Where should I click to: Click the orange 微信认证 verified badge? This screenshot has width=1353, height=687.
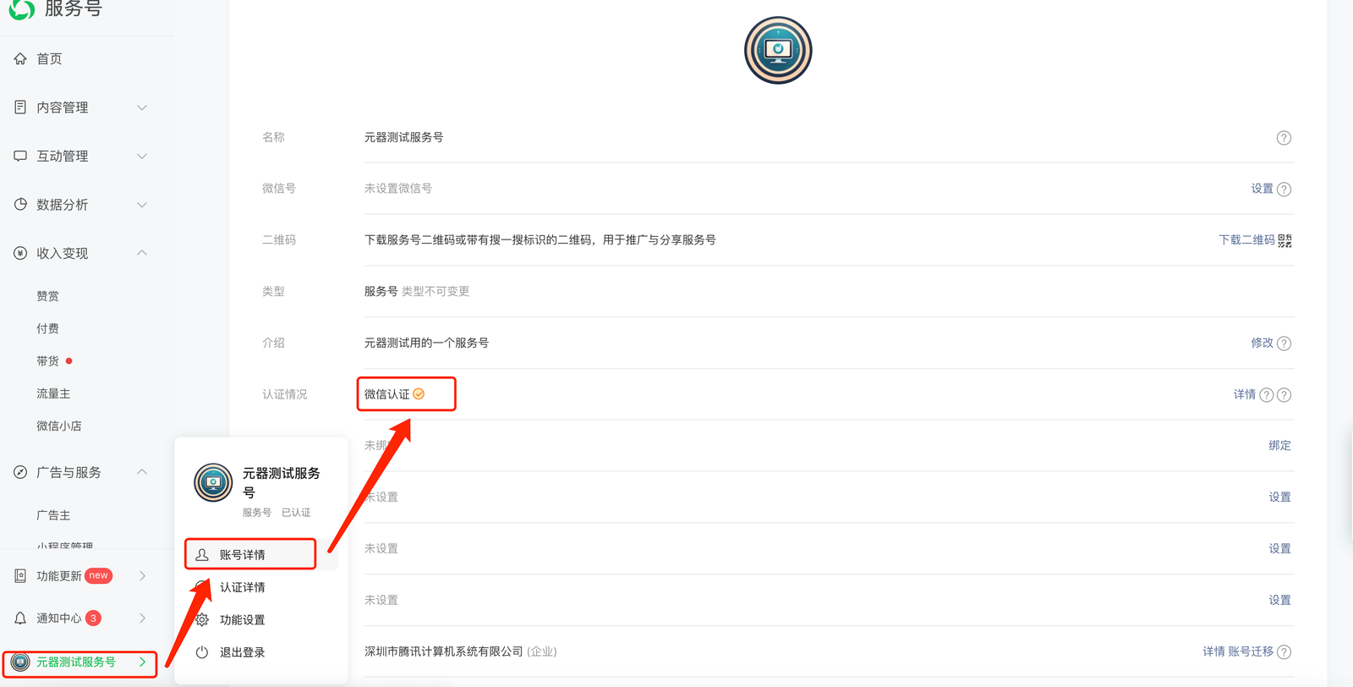[x=419, y=394]
